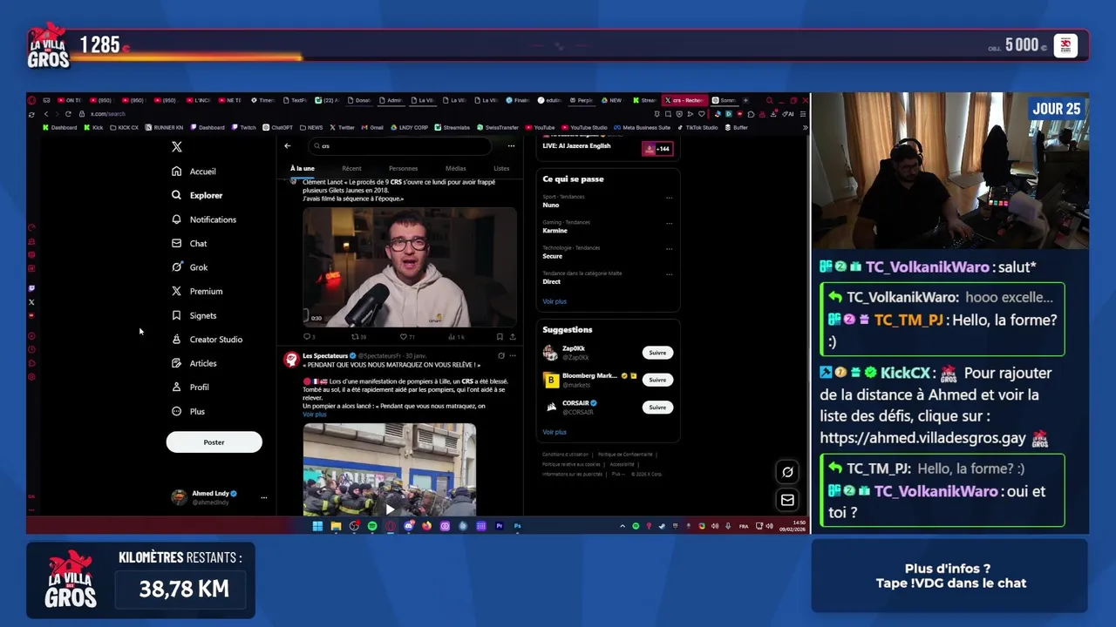This screenshot has height=627, width=1116.
Task: Follow Zap0Kk with the Suivre button
Action: [x=657, y=353]
